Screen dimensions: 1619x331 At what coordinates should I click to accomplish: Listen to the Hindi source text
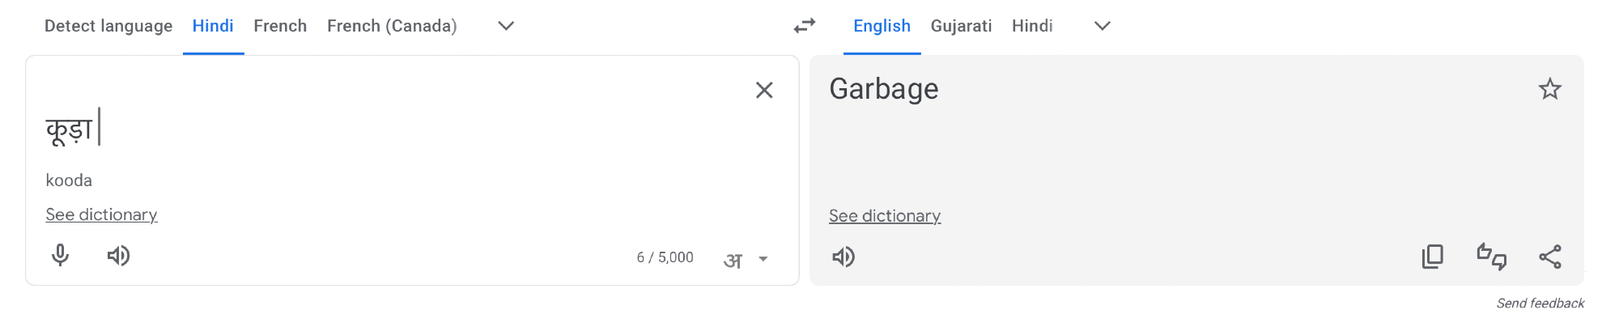coord(118,256)
